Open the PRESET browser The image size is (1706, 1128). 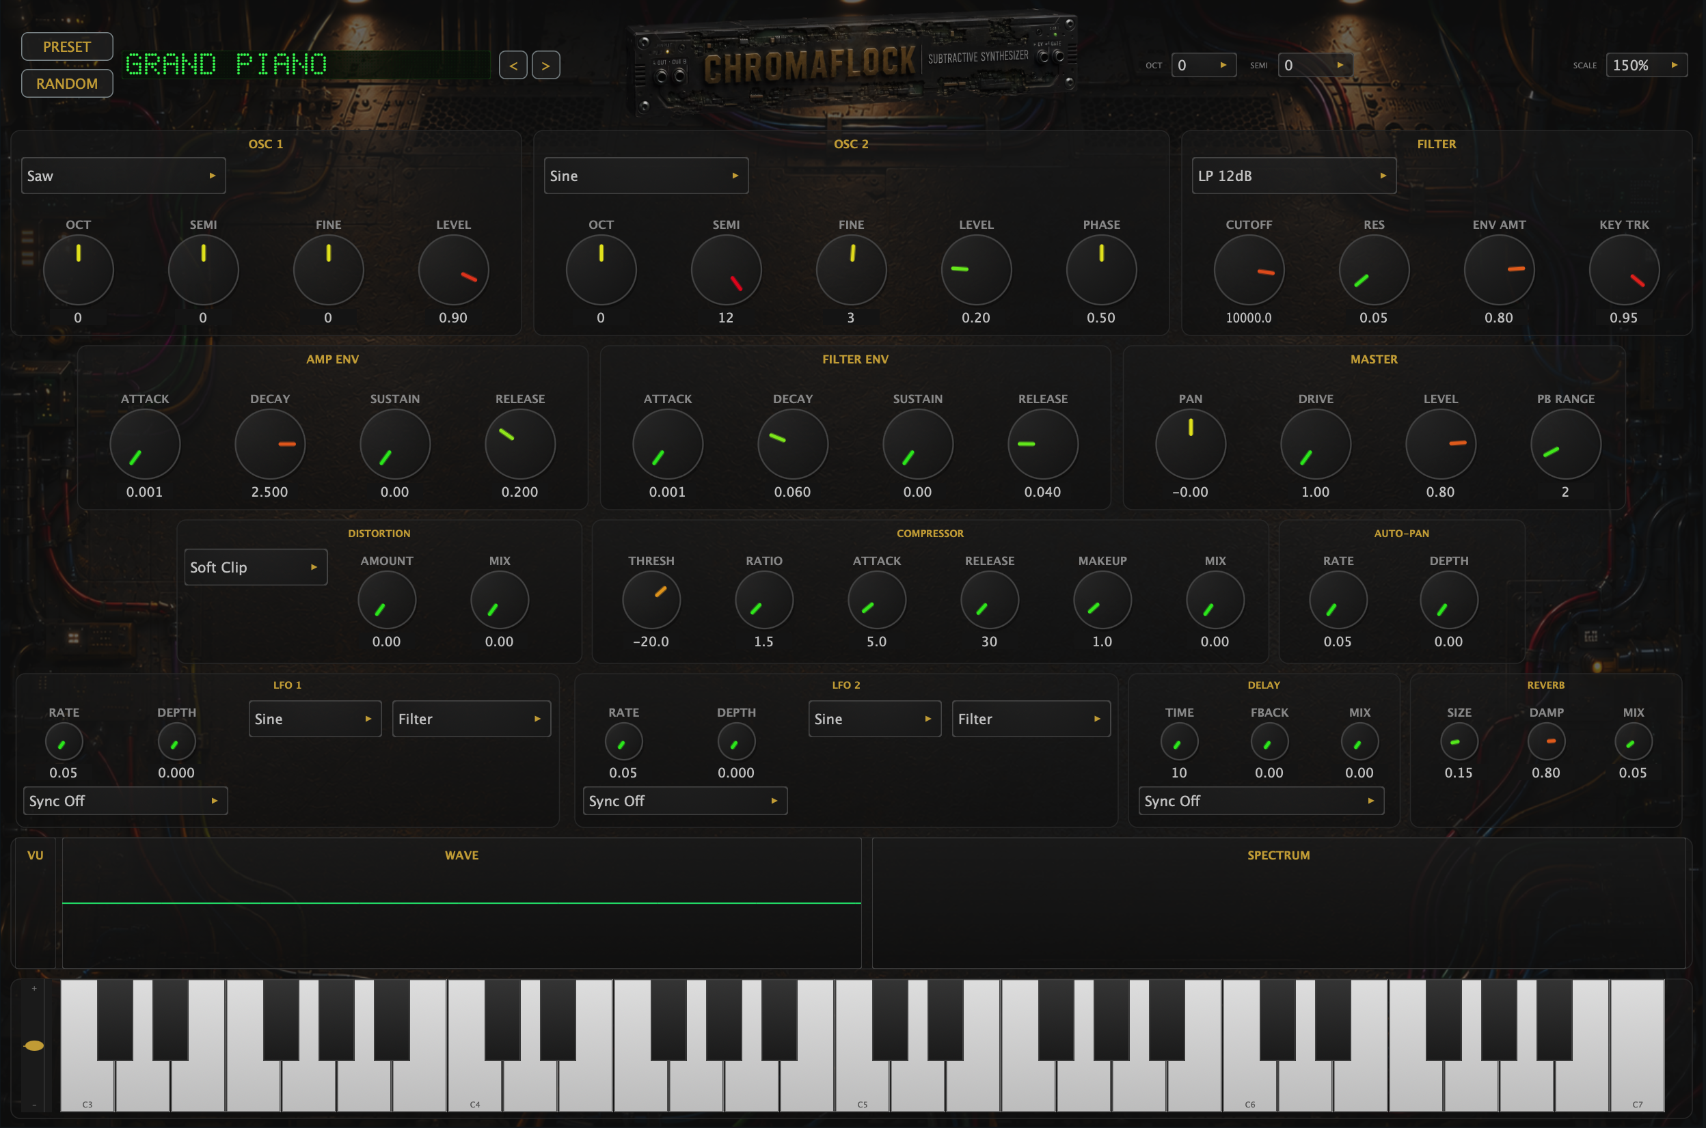tap(67, 46)
